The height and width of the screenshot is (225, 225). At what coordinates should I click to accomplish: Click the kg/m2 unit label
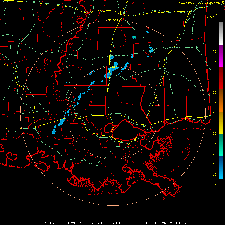tap(210, 17)
